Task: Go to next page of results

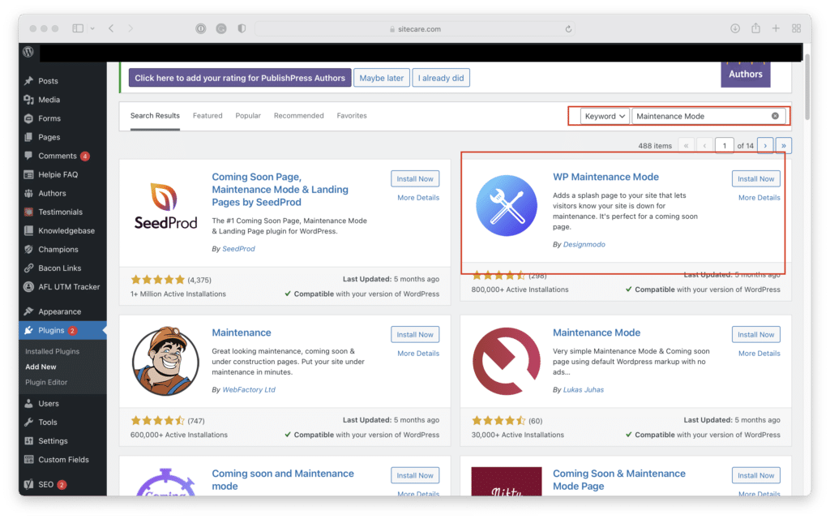Action: 765,145
